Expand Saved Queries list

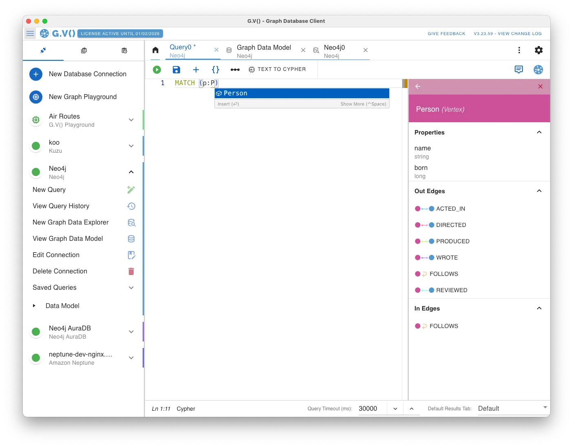pos(131,288)
